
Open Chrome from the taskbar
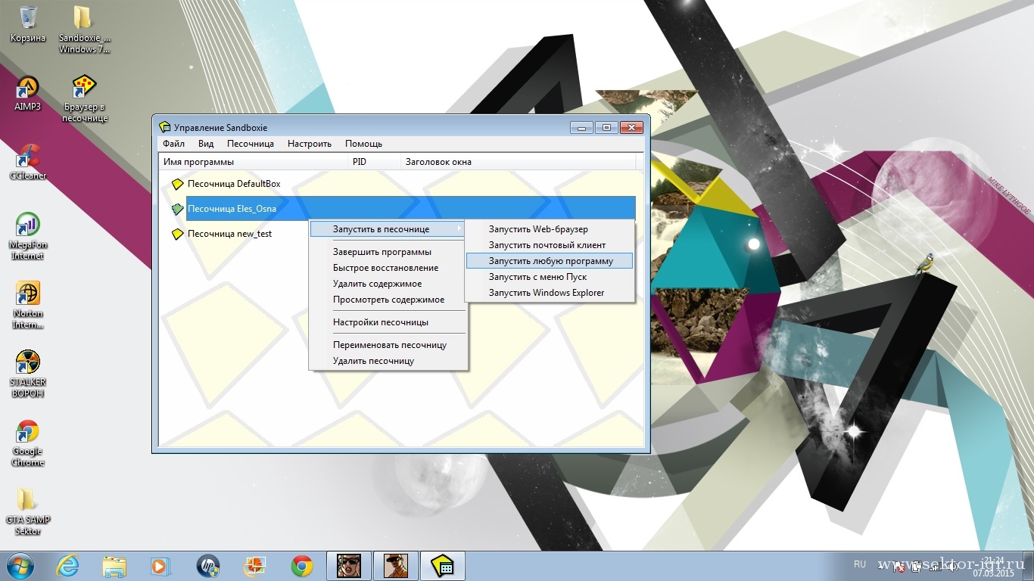pos(302,566)
